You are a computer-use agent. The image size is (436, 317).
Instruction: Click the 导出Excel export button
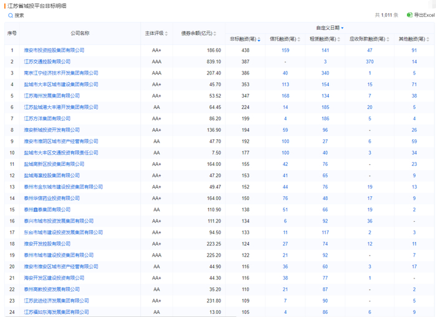tap(421, 15)
